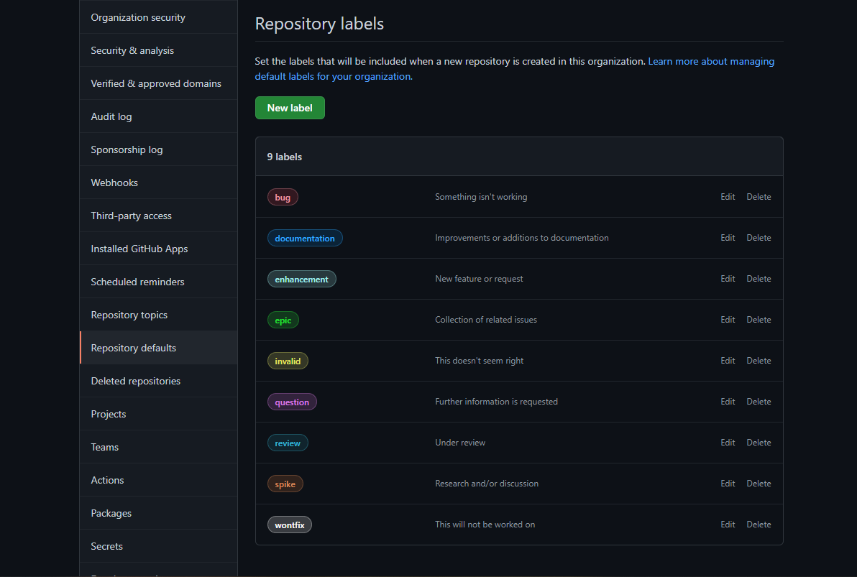Edit the question label
857x577 pixels.
[728, 402]
